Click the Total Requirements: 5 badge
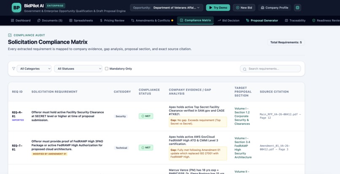 286,42
